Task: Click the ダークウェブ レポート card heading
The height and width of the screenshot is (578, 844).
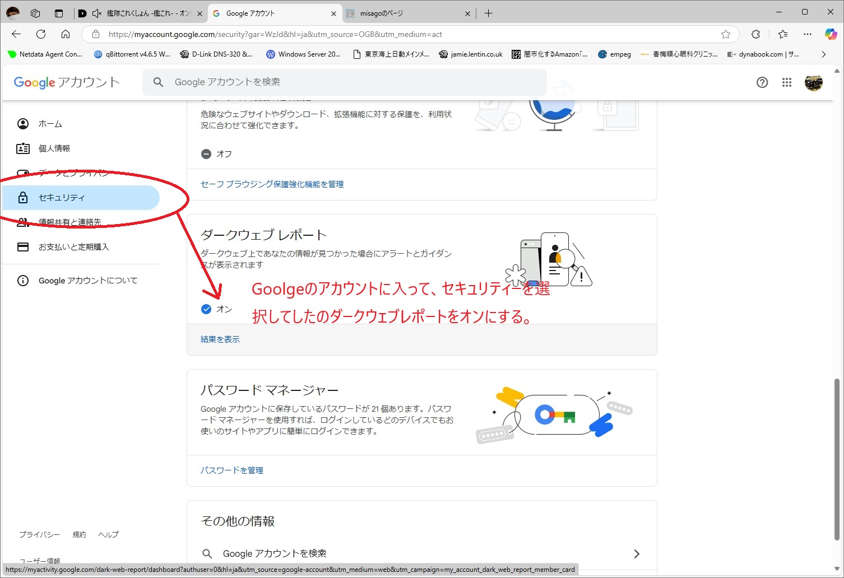Action: pos(263,235)
